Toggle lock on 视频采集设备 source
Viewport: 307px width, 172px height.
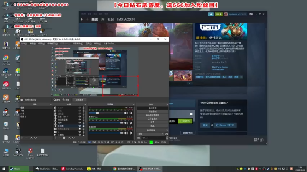[x=84, y=129]
